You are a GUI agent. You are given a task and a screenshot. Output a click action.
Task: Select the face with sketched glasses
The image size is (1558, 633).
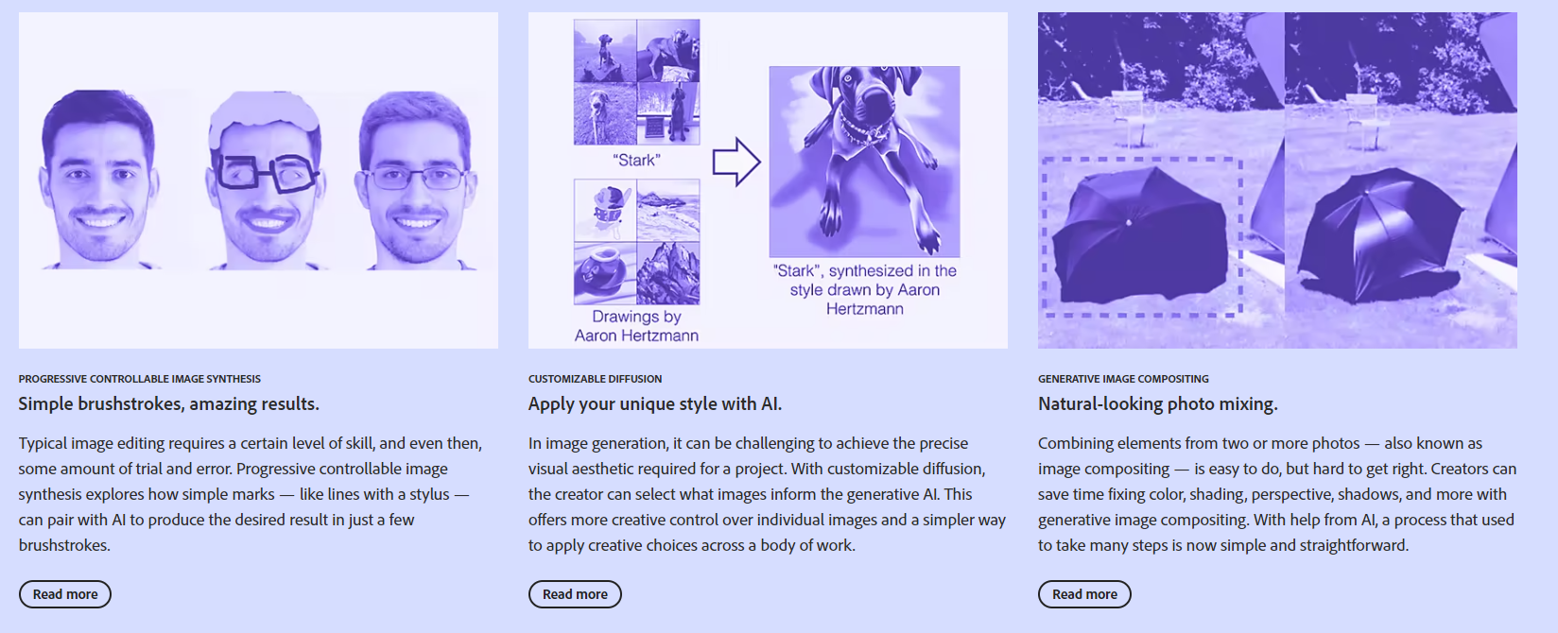point(264,180)
